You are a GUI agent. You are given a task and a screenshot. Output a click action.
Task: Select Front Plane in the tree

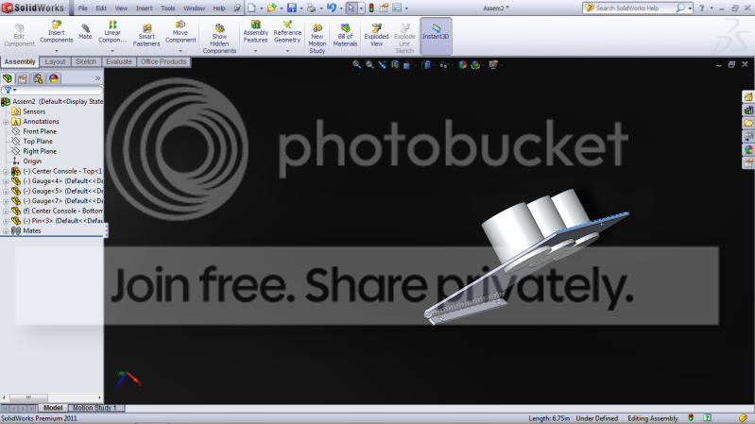40,131
